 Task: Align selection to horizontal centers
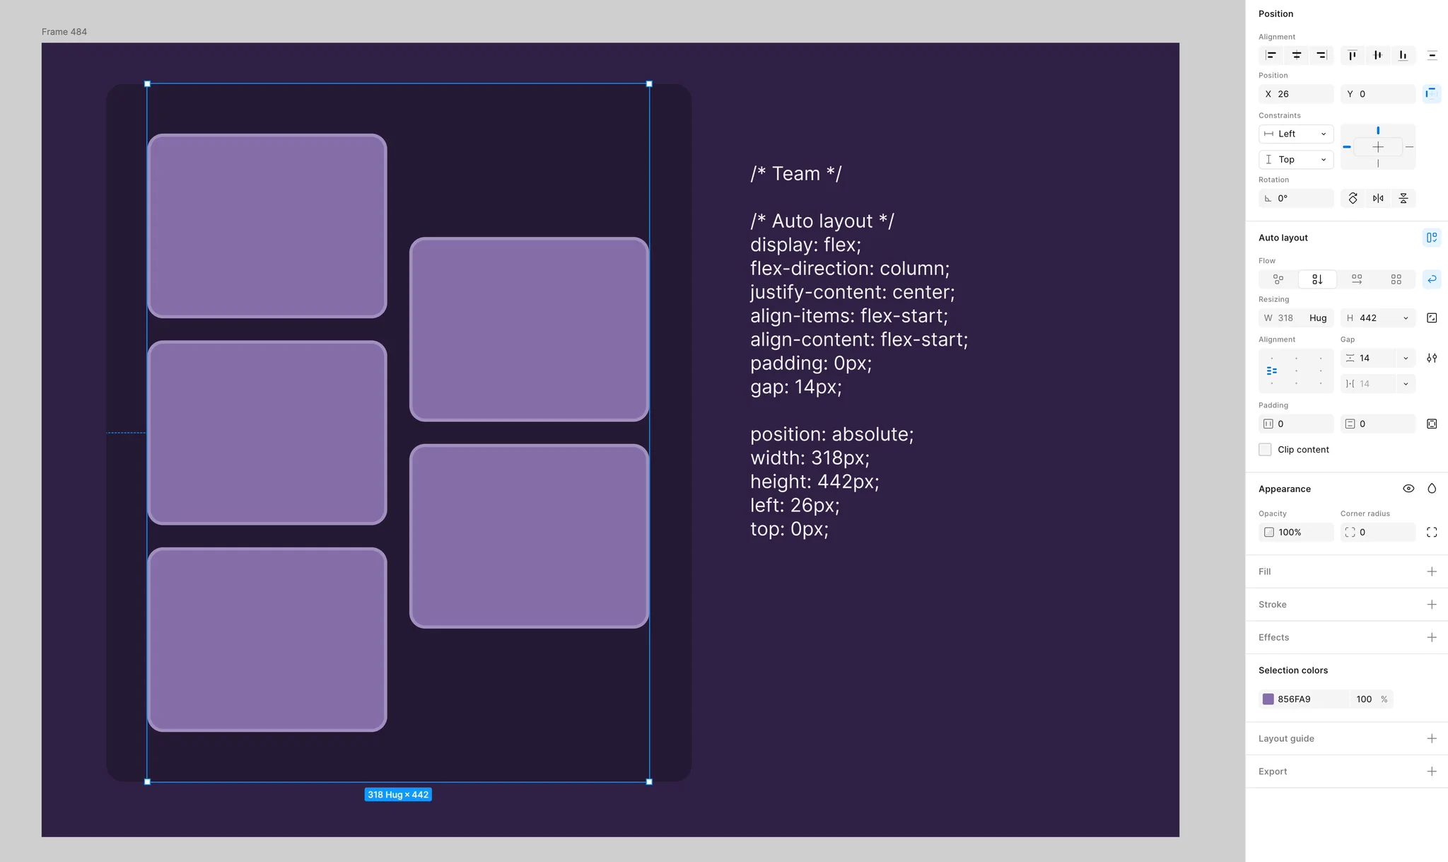coord(1297,55)
